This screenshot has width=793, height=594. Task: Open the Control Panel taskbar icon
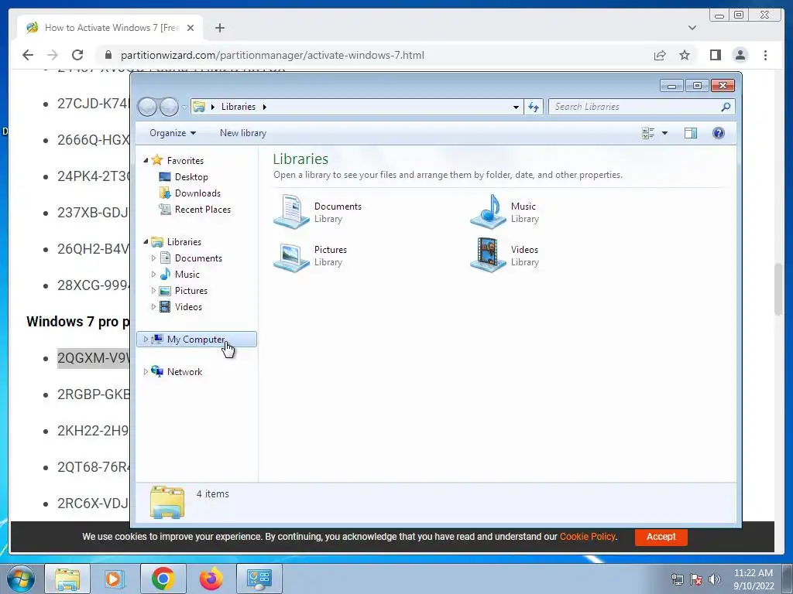click(259, 579)
